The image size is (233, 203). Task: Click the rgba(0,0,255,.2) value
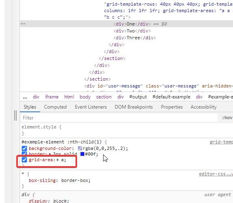coord(104,148)
